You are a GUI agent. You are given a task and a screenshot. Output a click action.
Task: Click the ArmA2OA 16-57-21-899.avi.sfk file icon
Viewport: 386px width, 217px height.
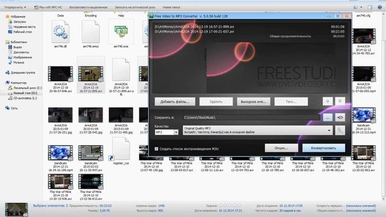point(121,70)
